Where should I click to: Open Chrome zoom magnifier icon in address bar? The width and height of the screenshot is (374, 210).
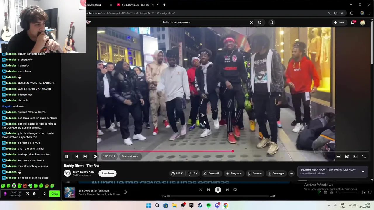point(329,13)
